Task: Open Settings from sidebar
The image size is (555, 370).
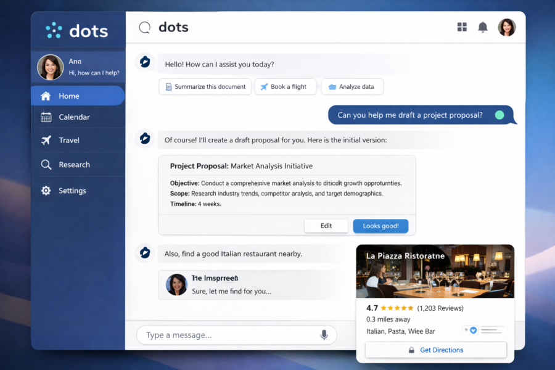Action: pyautogui.click(x=78, y=191)
